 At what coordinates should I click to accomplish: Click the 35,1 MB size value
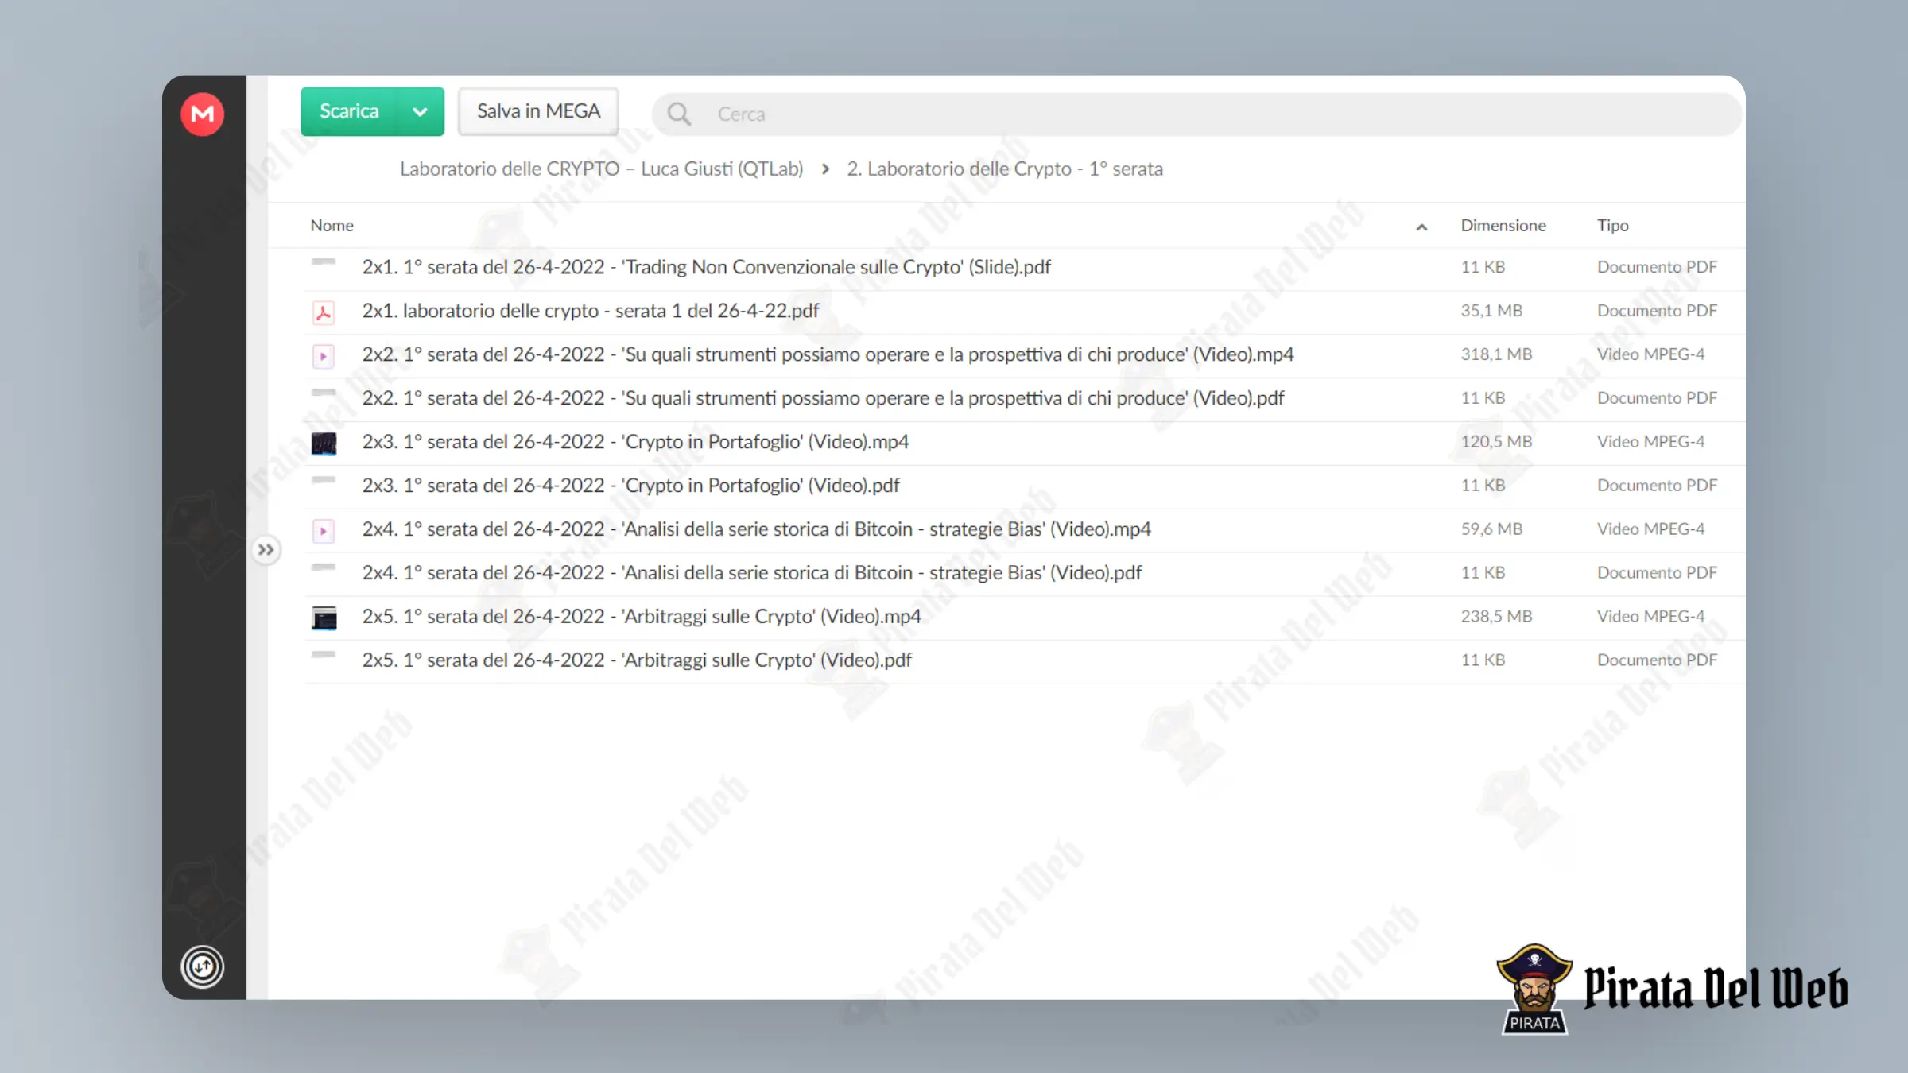point(1491,311)
